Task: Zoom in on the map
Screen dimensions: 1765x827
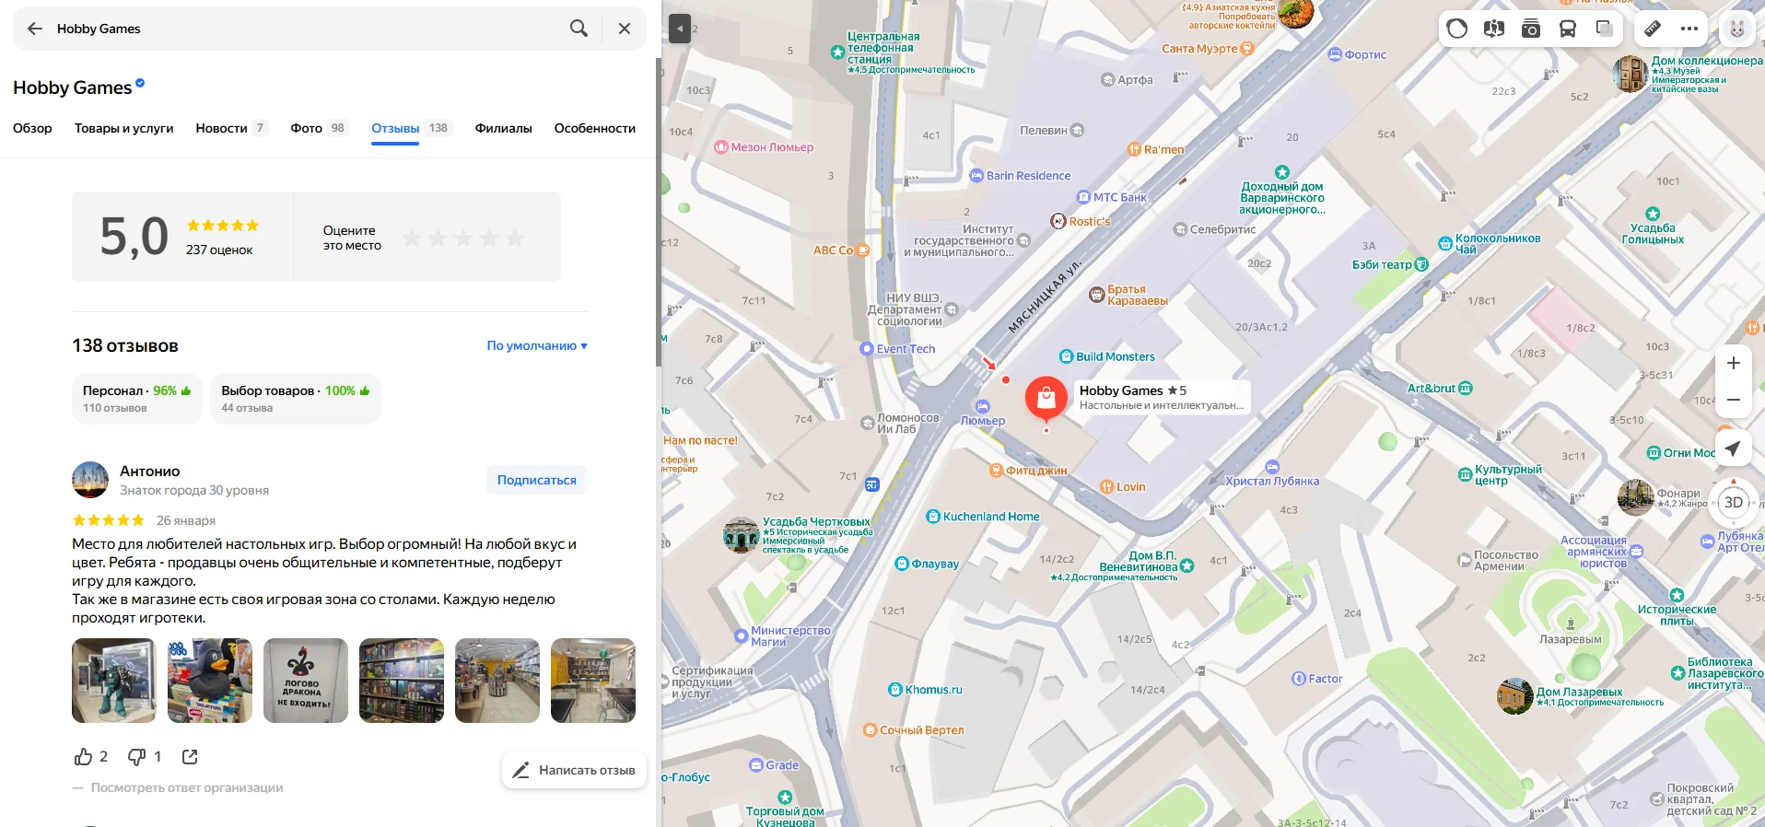Action: click(x=1734, y=363)
